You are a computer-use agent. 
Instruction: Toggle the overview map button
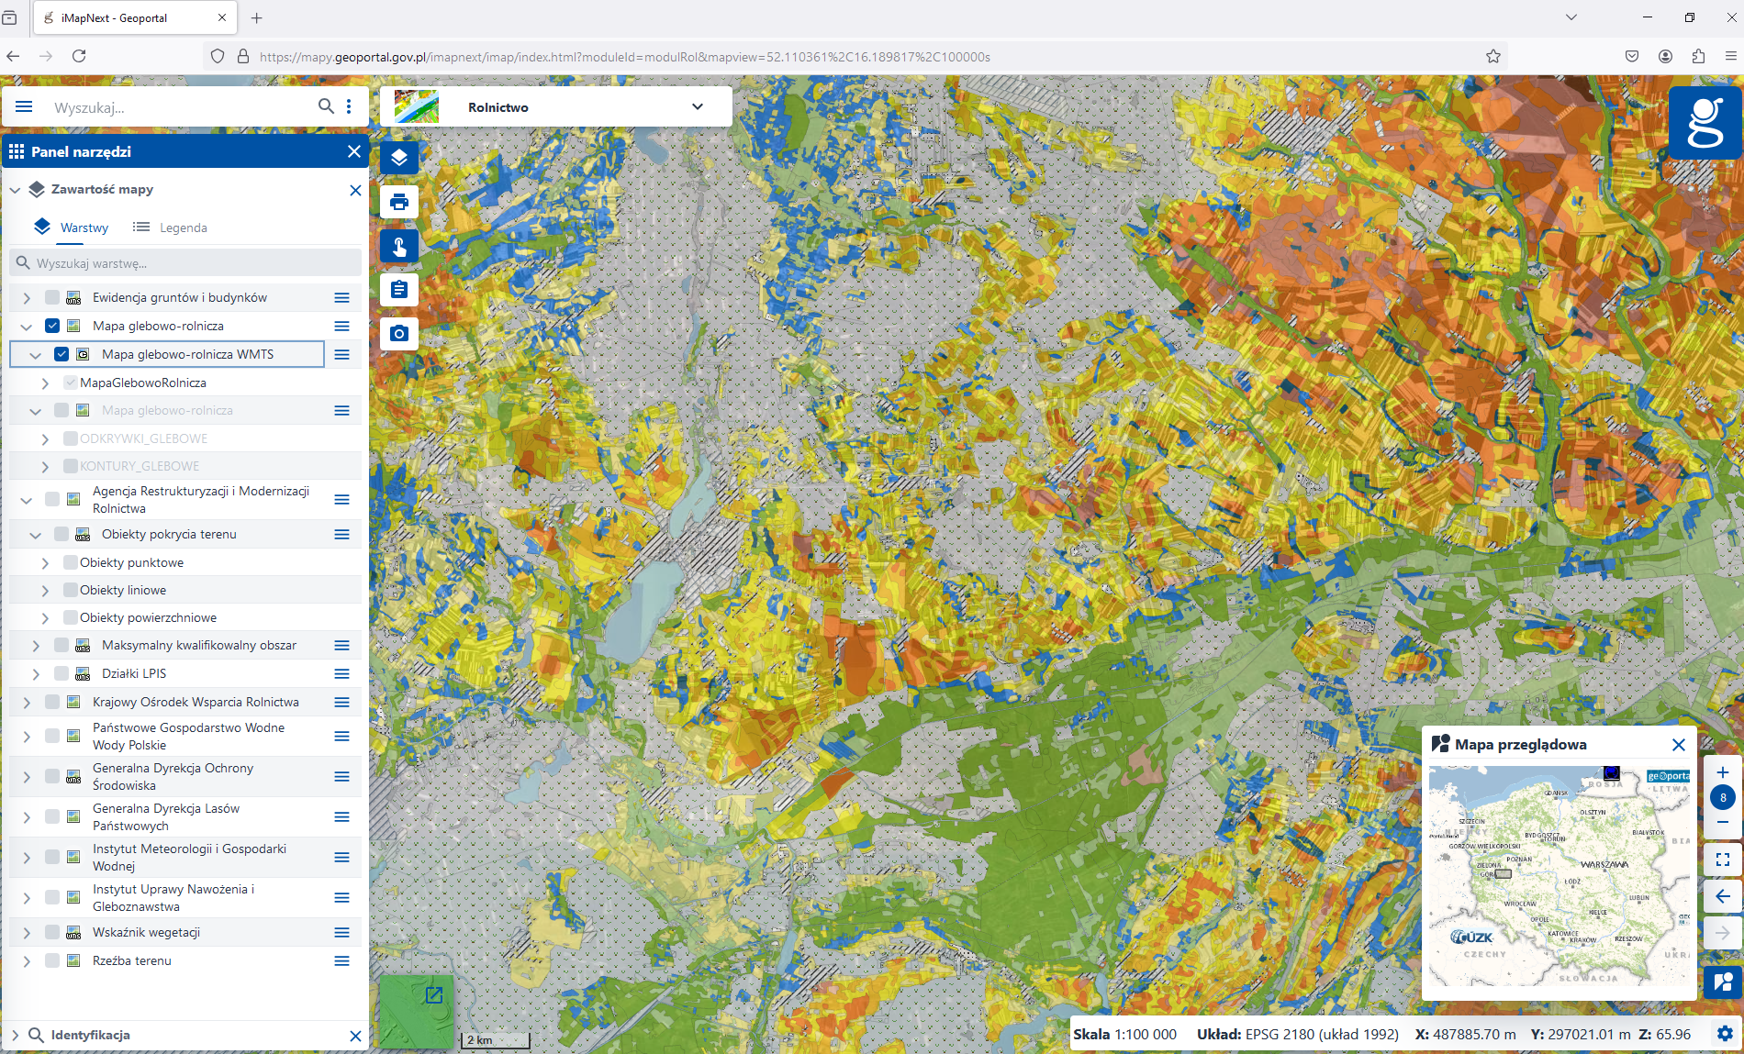pos(1723,982)
